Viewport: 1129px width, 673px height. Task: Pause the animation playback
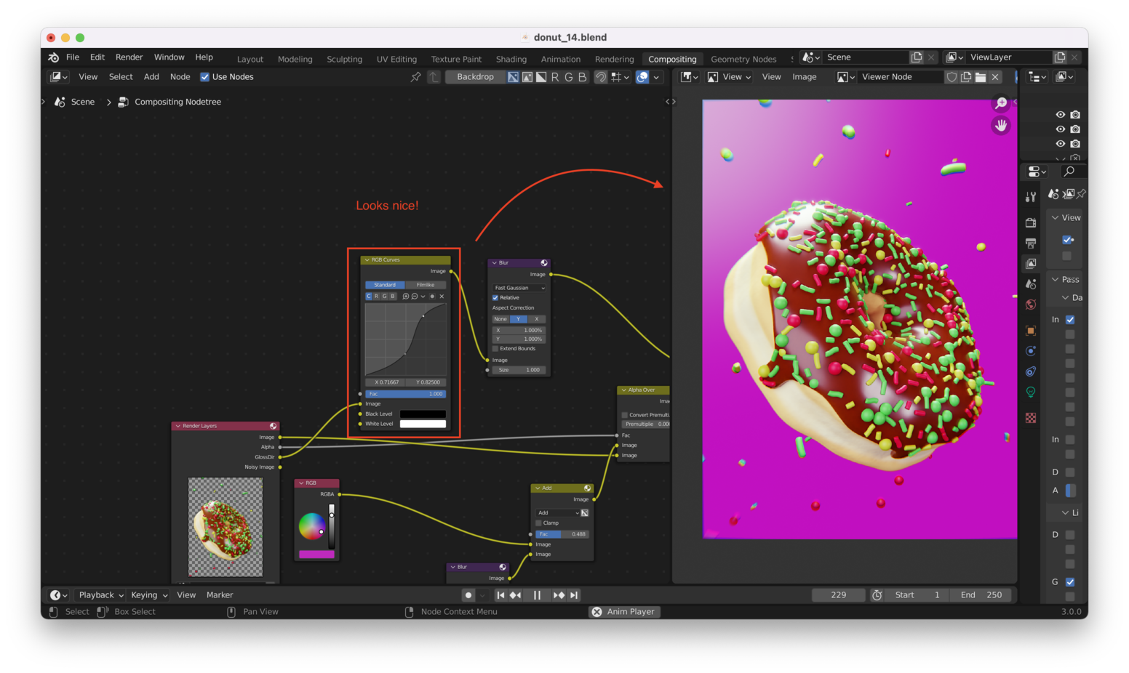click(x=537, y=595)
